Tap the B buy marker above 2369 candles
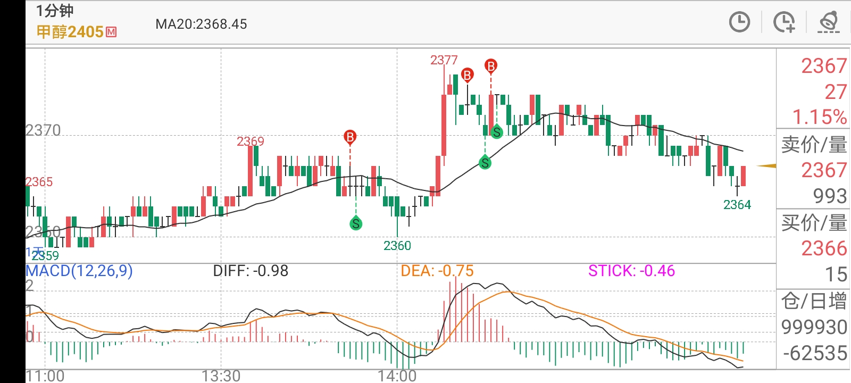The image size is (851, 383). pyautogui.click(x=350, y=137)
